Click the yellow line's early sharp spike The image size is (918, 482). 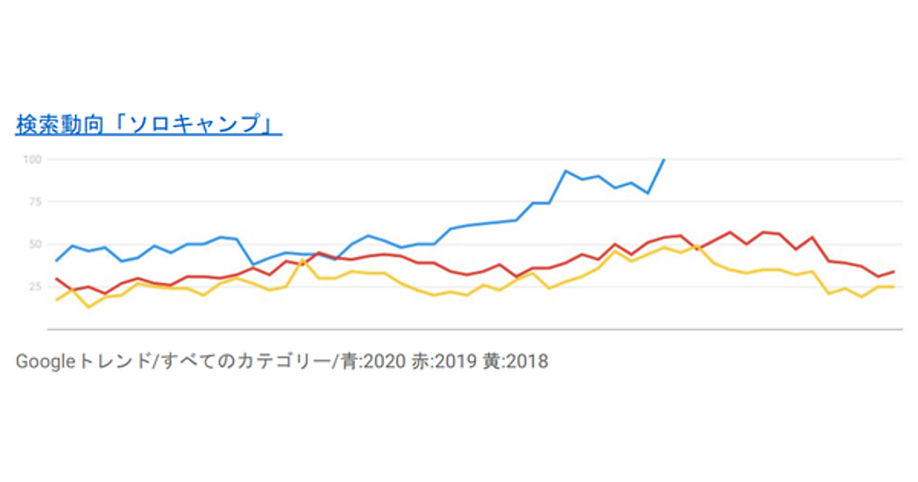tap(304, 259)
